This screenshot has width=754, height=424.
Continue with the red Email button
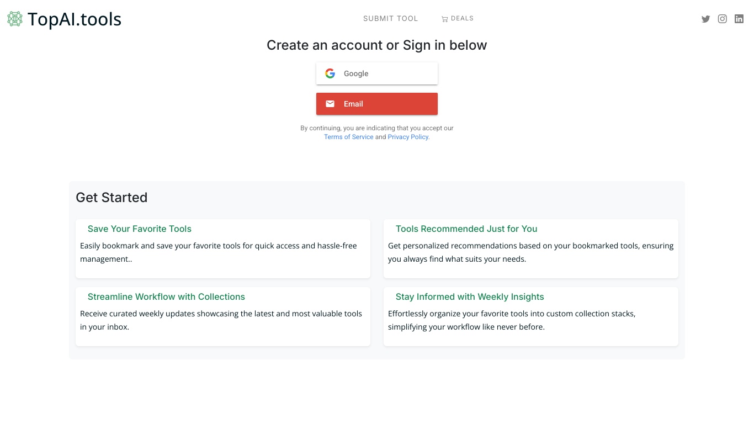(x=377, y=104)
